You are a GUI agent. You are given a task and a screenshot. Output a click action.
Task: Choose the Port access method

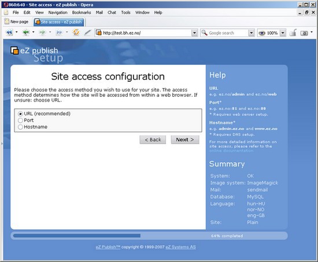[x=20, y=121]
